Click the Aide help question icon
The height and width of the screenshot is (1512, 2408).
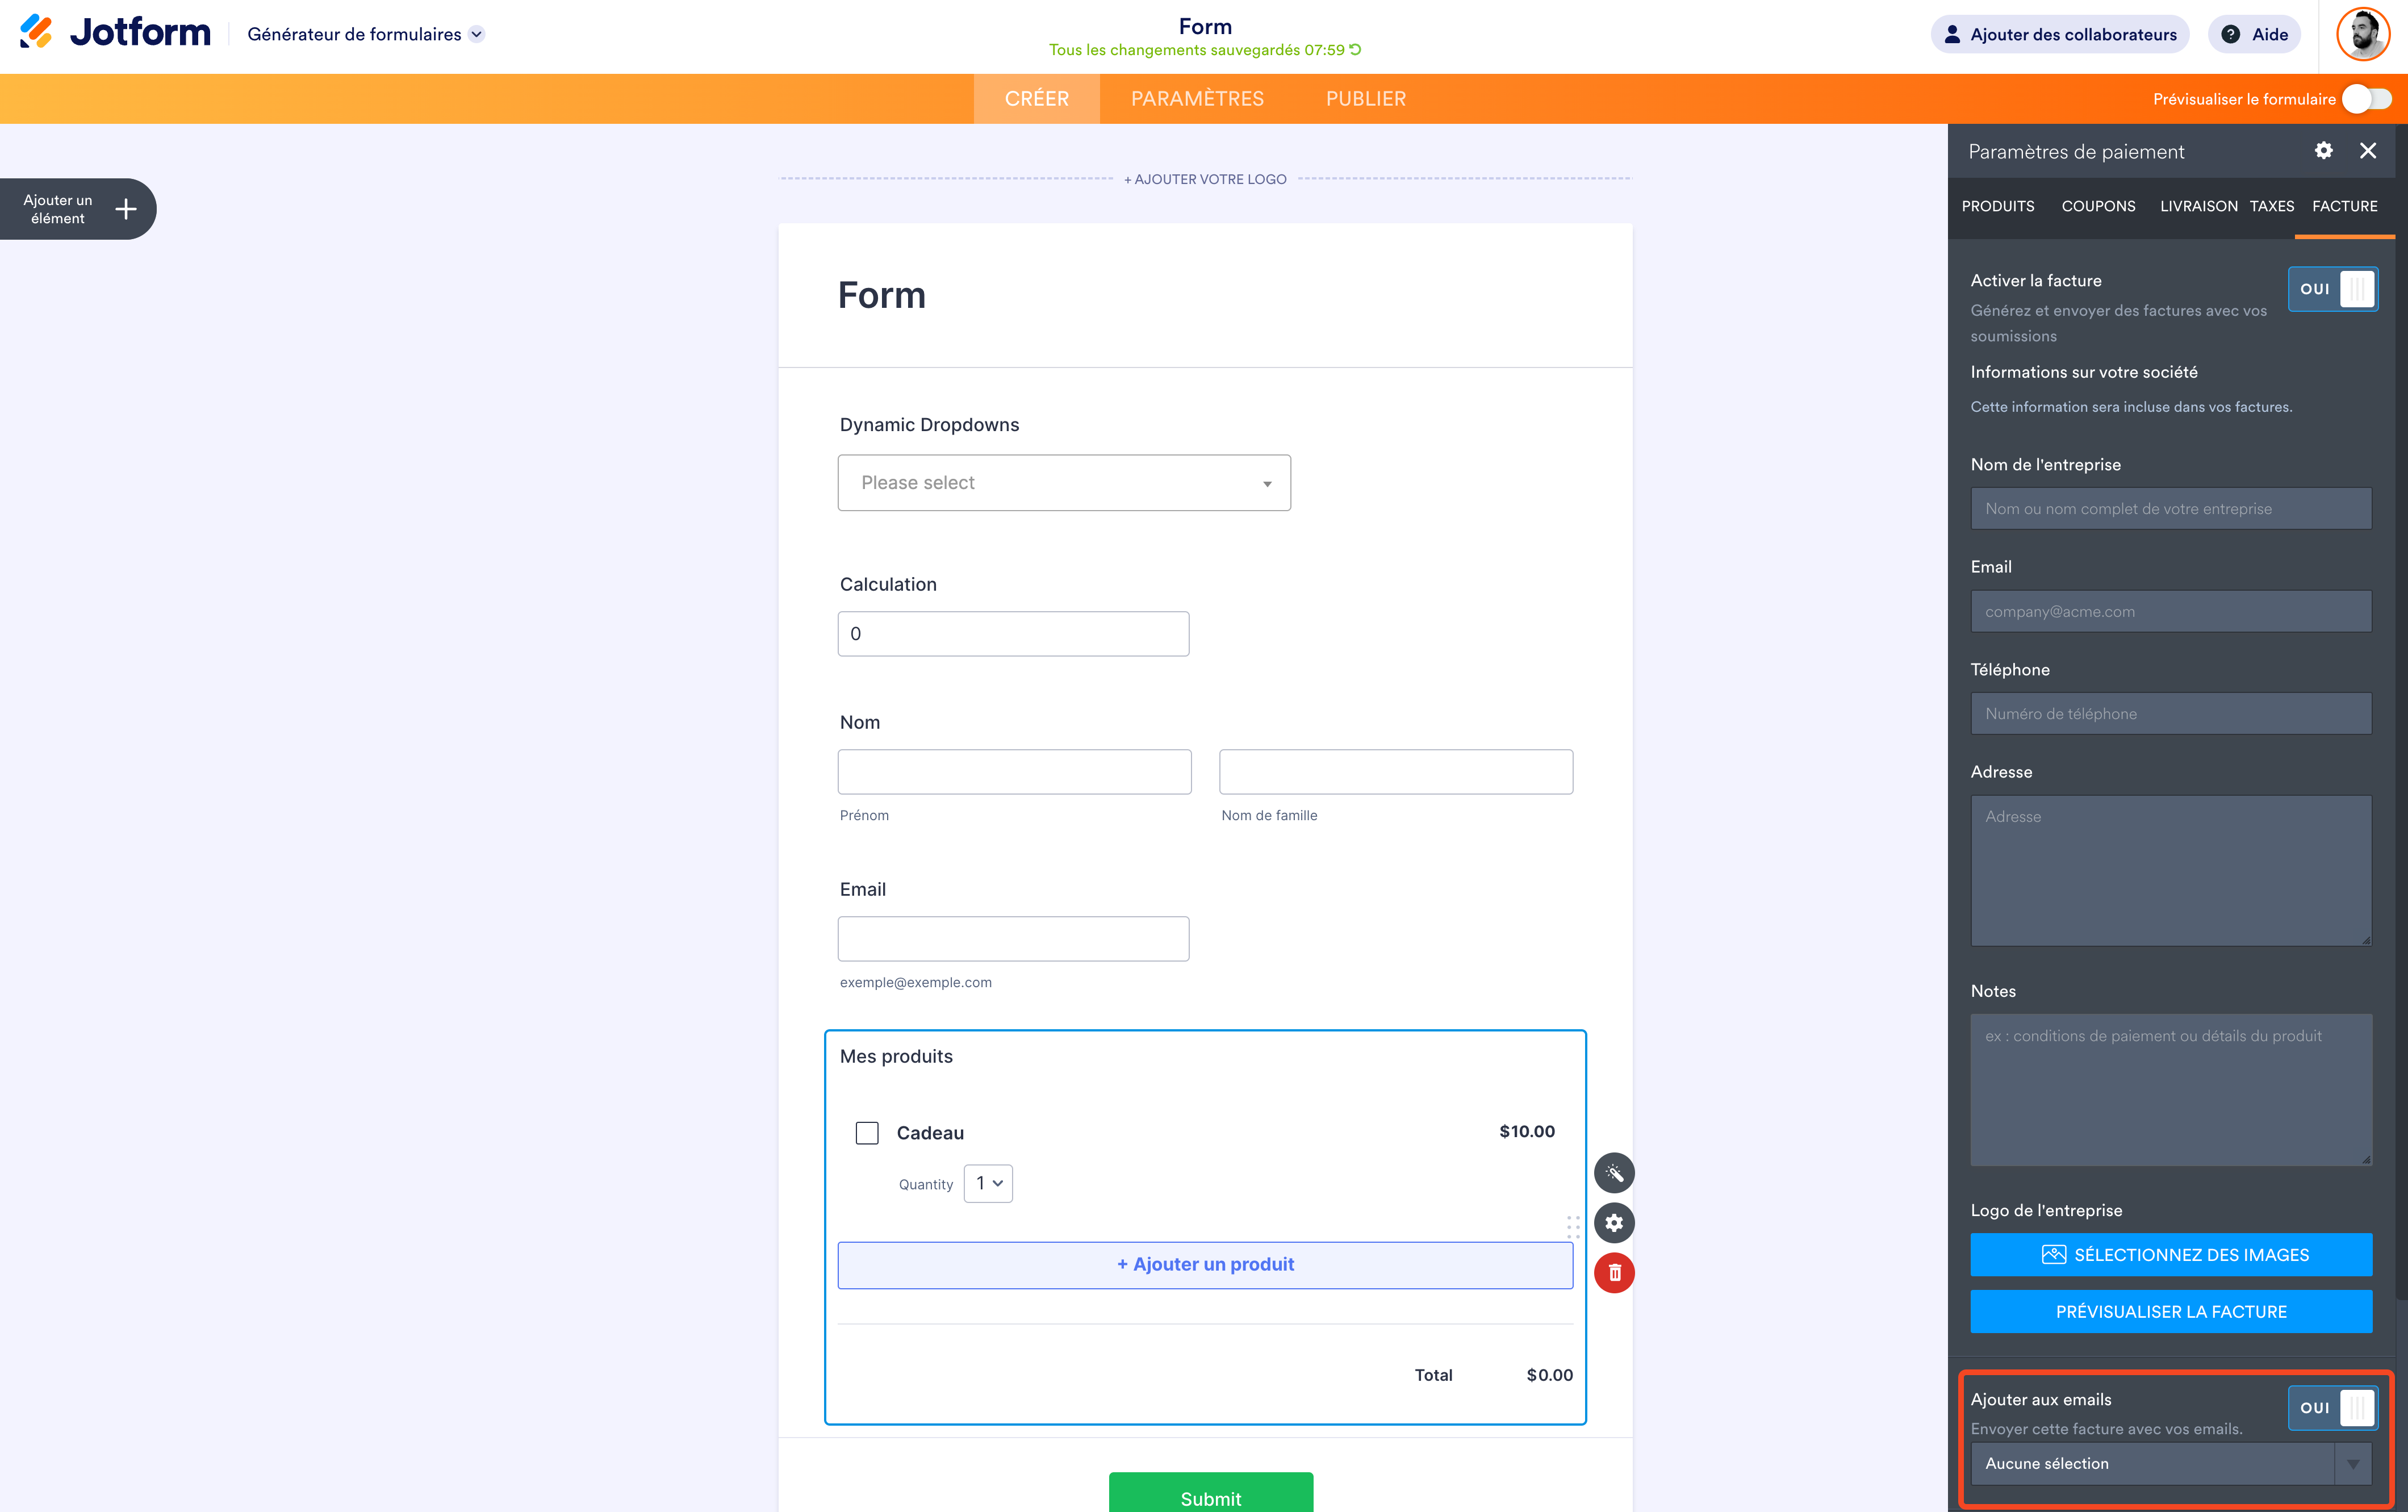(2230, 34)
